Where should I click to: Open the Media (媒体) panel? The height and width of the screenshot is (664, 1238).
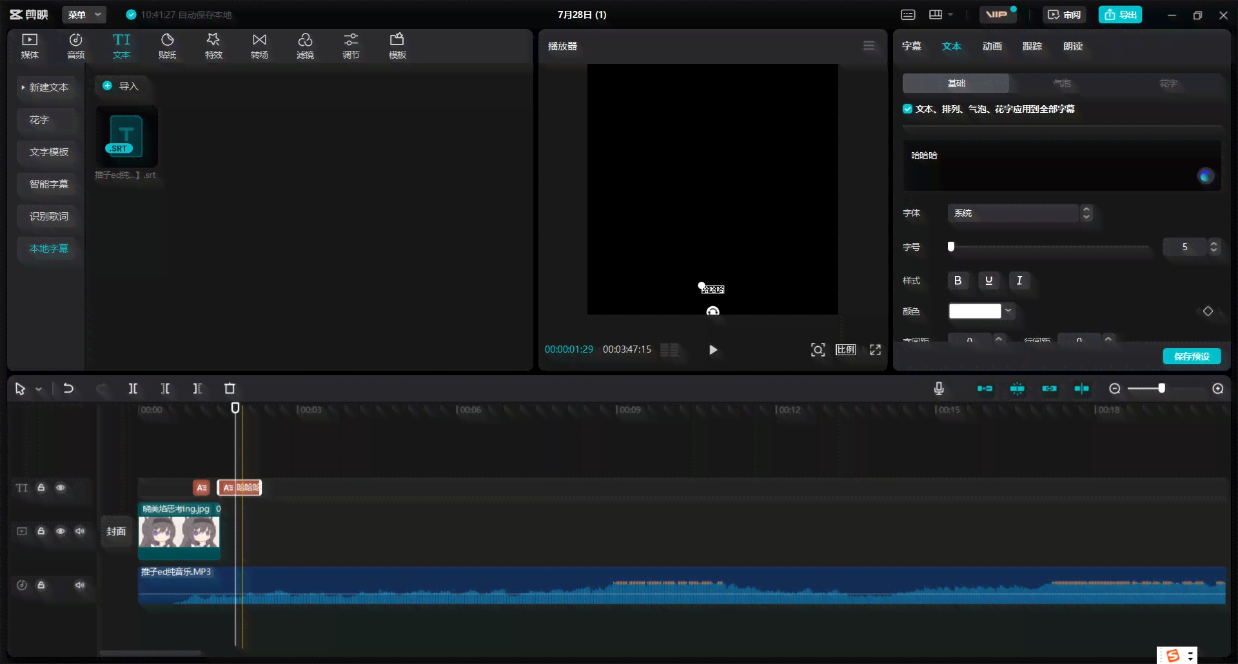click(30, 46)
